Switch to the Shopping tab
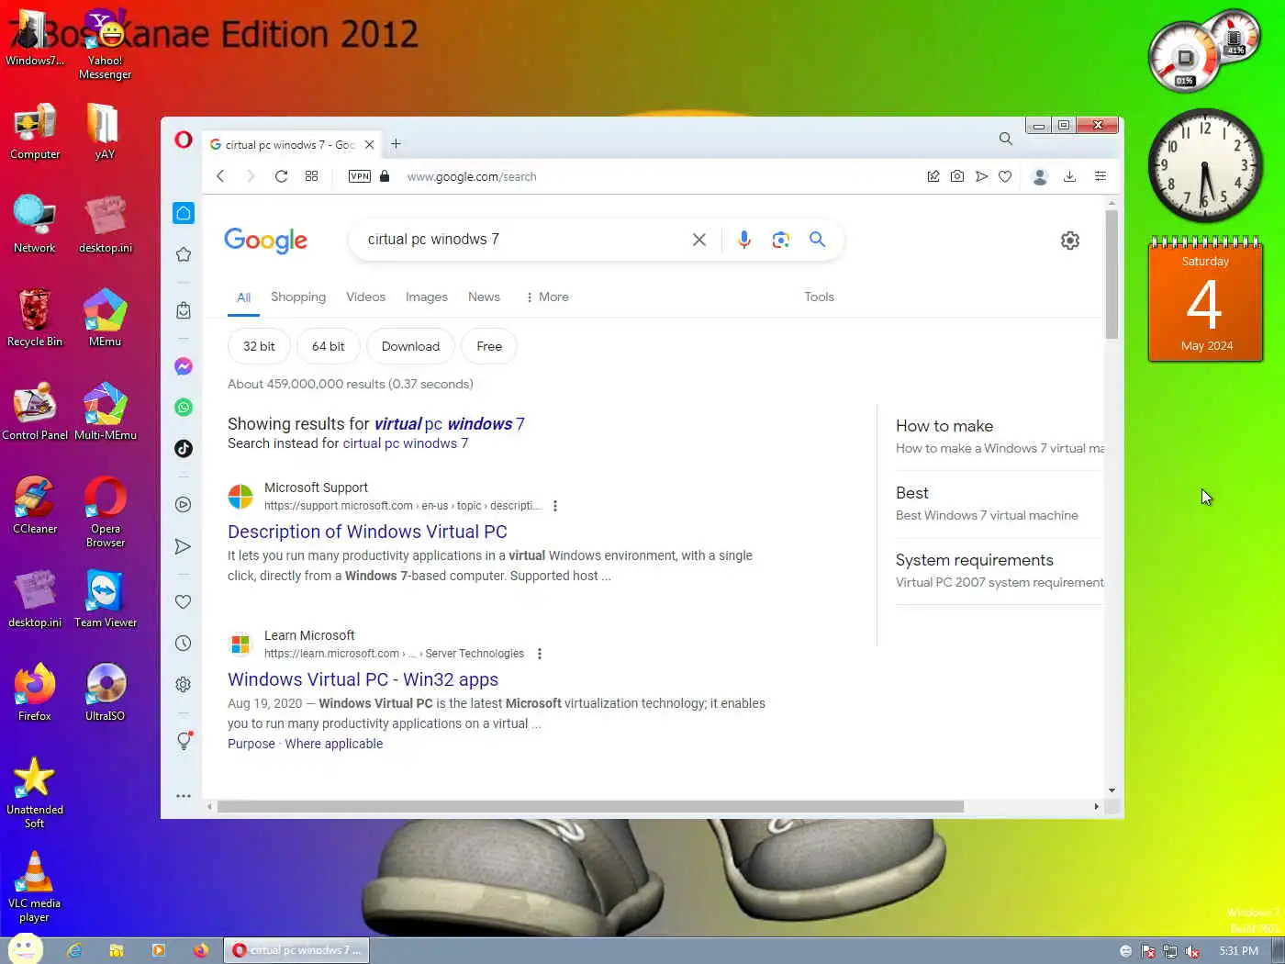Viewport: 1285px width, 964px height. [x=298, y=297]
